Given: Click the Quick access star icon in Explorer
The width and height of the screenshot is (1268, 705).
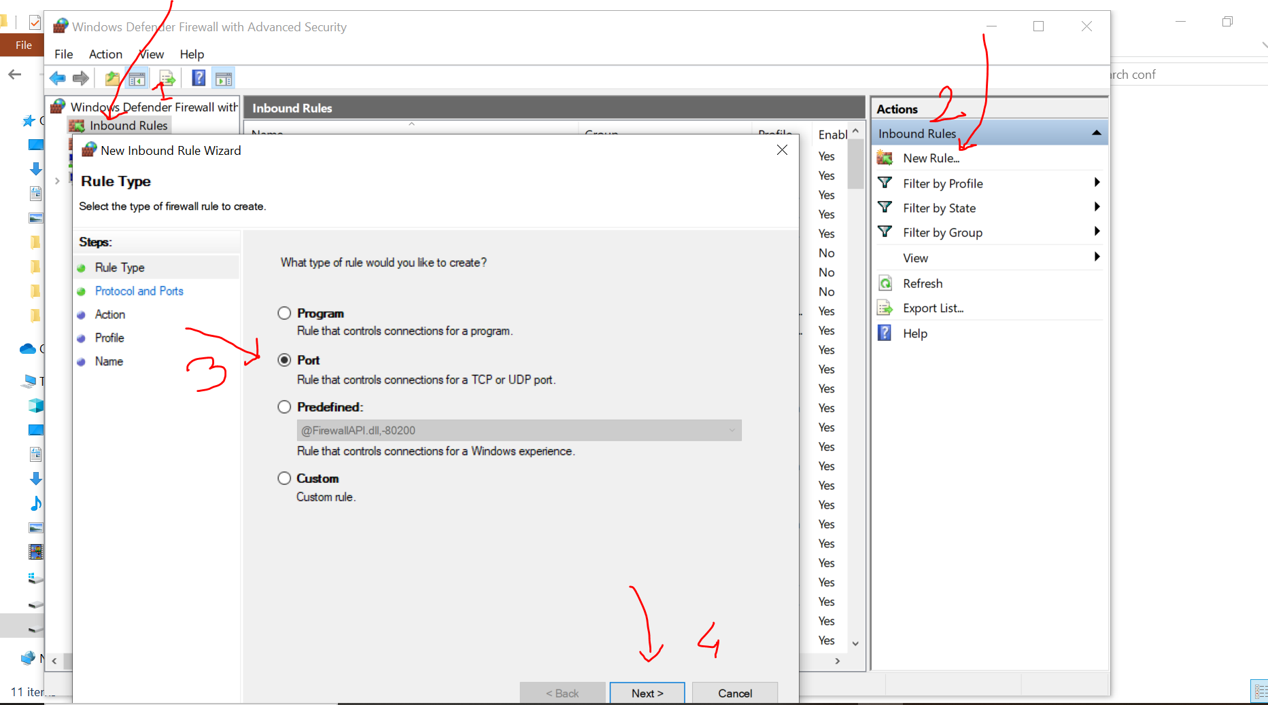Looking at the screenshot, I should coord(29,121).
